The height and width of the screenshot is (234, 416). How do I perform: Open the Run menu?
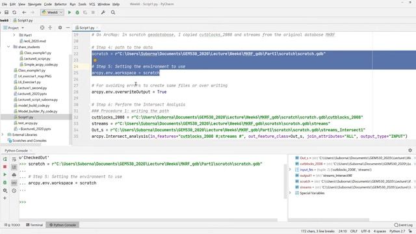73,5
